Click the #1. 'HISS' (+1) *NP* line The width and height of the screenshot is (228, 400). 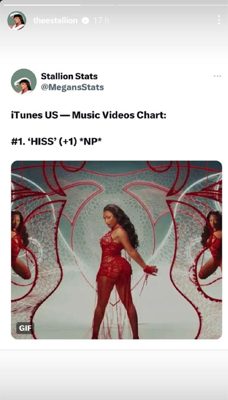point(56,142)
